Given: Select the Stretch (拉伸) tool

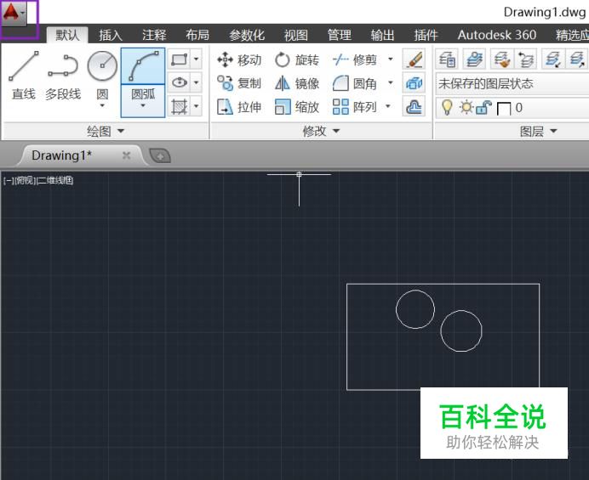Looking at the screenshot, I should pyautogui.click(x=239, y=107).
